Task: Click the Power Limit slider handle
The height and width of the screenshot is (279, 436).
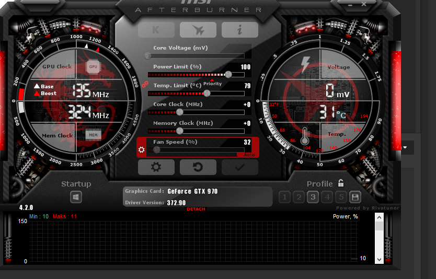Action: (x=228, y=75)
